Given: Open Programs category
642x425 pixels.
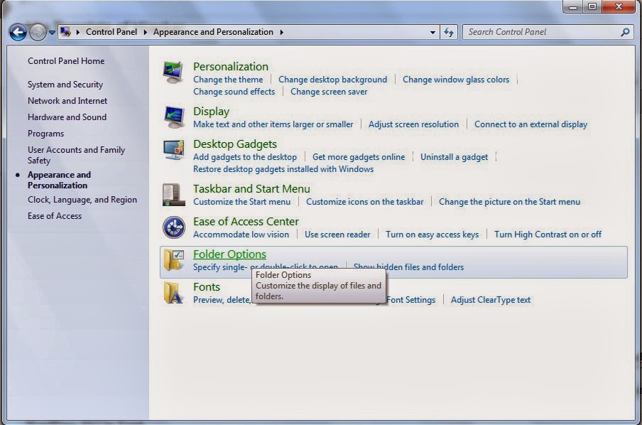Looking at the screenshot, I should click(45, 134).
